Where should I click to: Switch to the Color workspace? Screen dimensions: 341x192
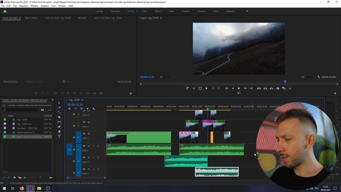point(144,11)
